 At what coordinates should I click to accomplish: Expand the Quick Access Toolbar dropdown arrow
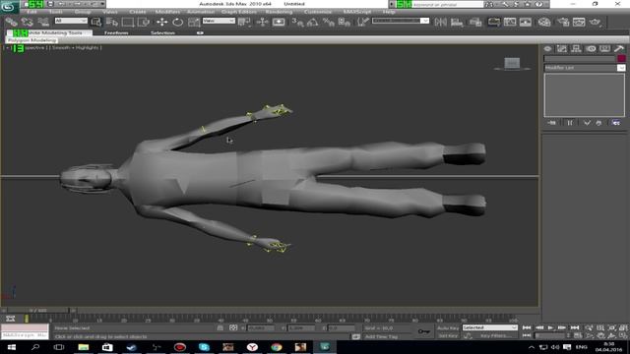click(x=102, y=4)
